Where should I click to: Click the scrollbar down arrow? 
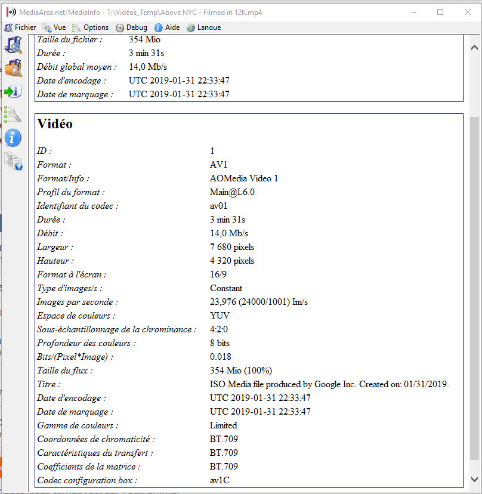click(x=475, y=479)
